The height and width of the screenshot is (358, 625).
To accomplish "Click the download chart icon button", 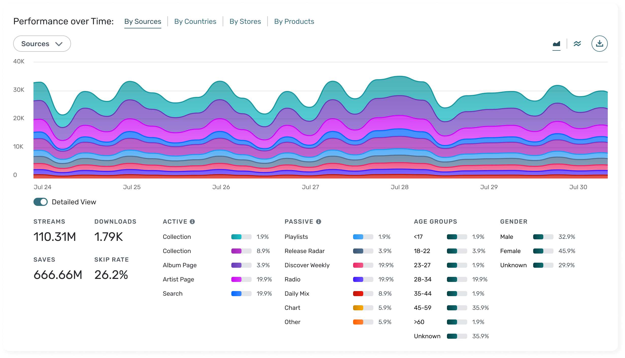I will pos(599,44).
